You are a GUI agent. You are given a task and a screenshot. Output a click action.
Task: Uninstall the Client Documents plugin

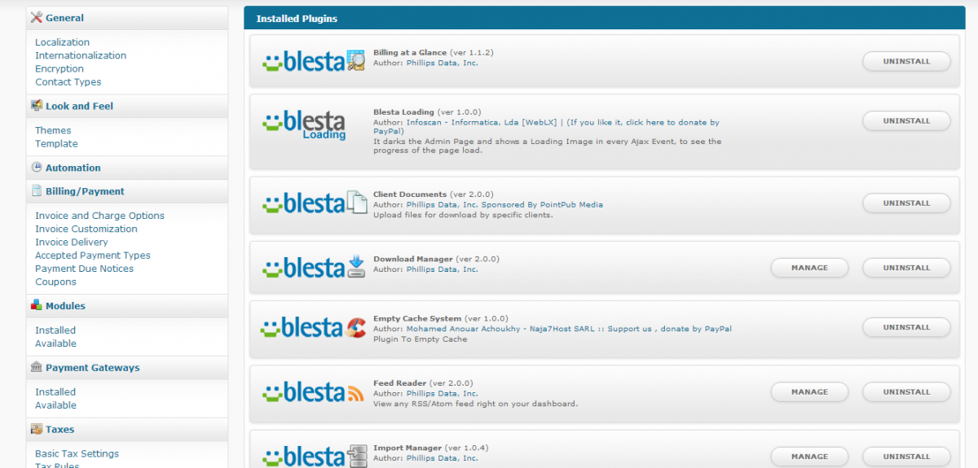point(906,203)
